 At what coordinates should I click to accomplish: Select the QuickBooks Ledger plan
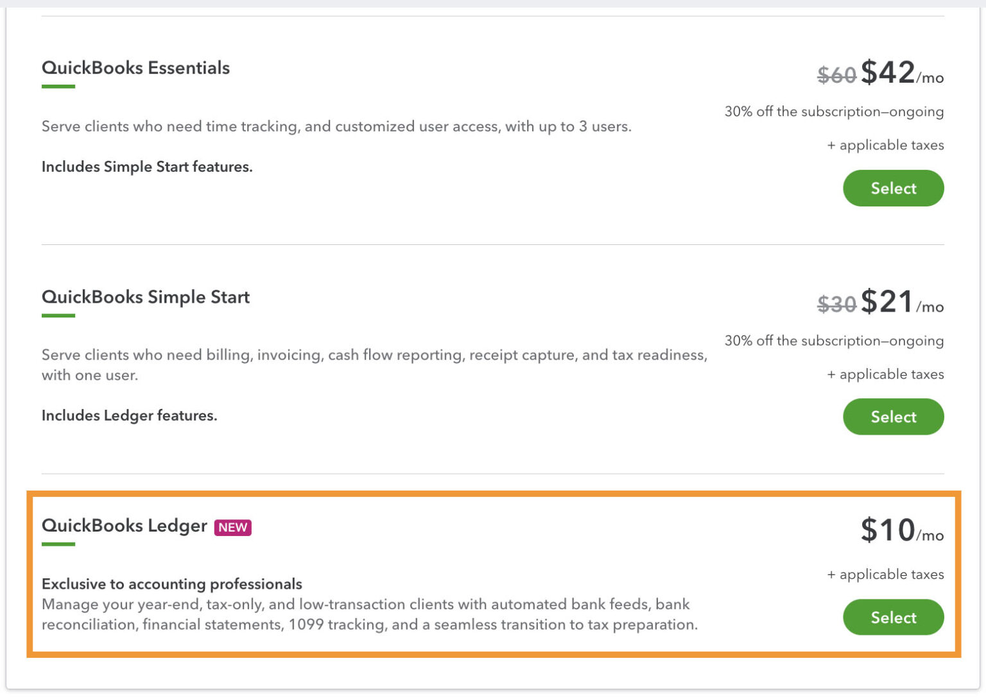[x=893, y=617]
